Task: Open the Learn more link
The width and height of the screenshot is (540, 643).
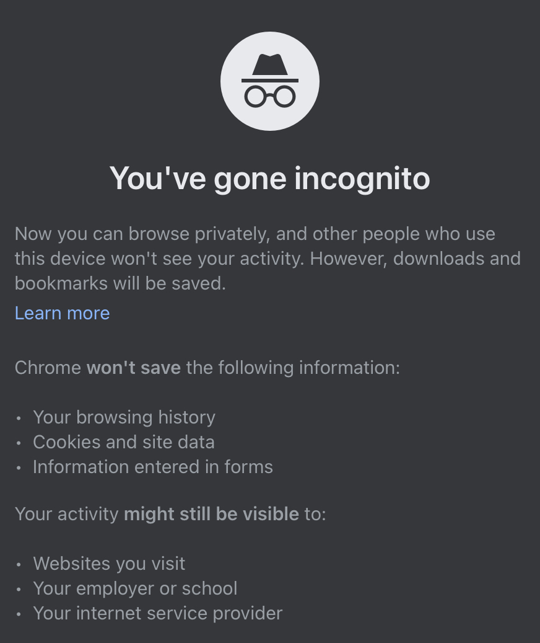Action: [62, 313]
